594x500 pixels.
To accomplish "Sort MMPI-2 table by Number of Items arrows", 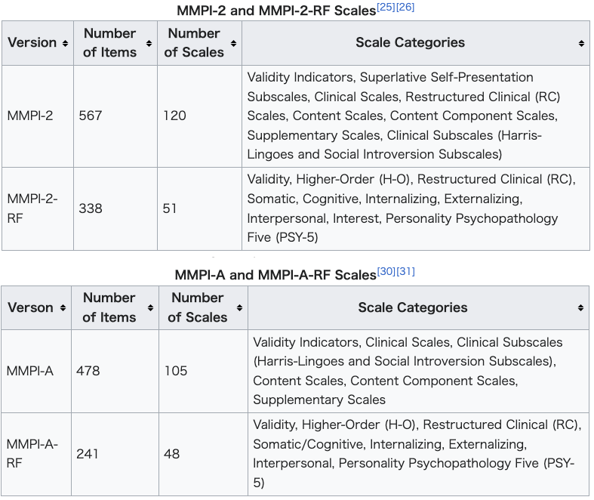I will (149, 44).
